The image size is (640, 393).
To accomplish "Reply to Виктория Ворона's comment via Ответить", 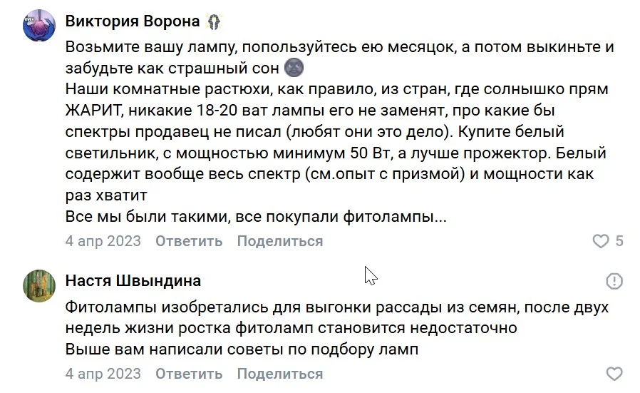I will pos(189,241).
